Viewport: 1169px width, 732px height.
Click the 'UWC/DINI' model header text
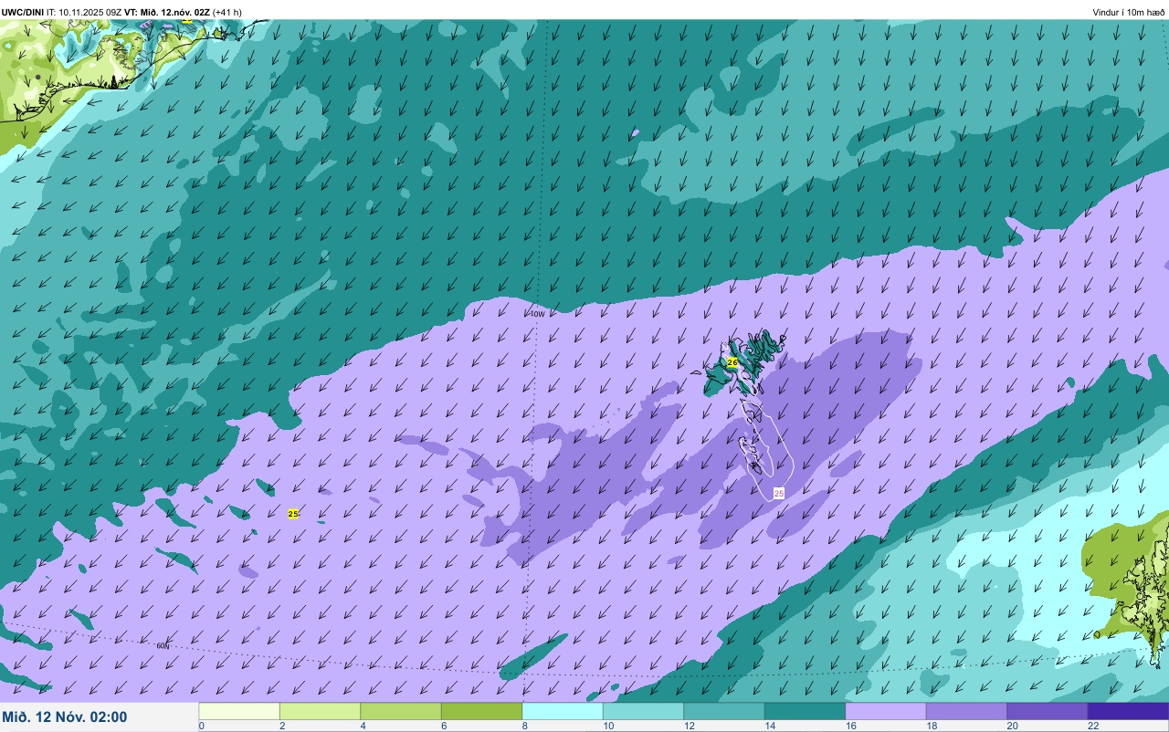click(x=23, y=12)
